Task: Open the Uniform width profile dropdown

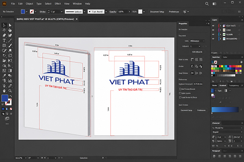Action: pos(85,12)
